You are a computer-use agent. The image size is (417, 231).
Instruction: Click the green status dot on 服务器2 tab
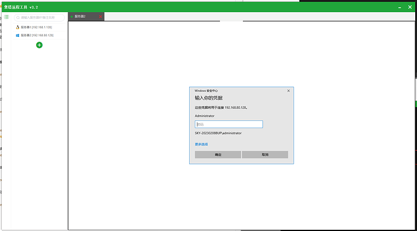pos(72,16)
